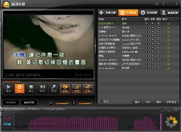Image resolution: width=181 pixels, height=132 pixels.
Task: Click the 酷我K歌 smiley logo
Action: point(6,4)
